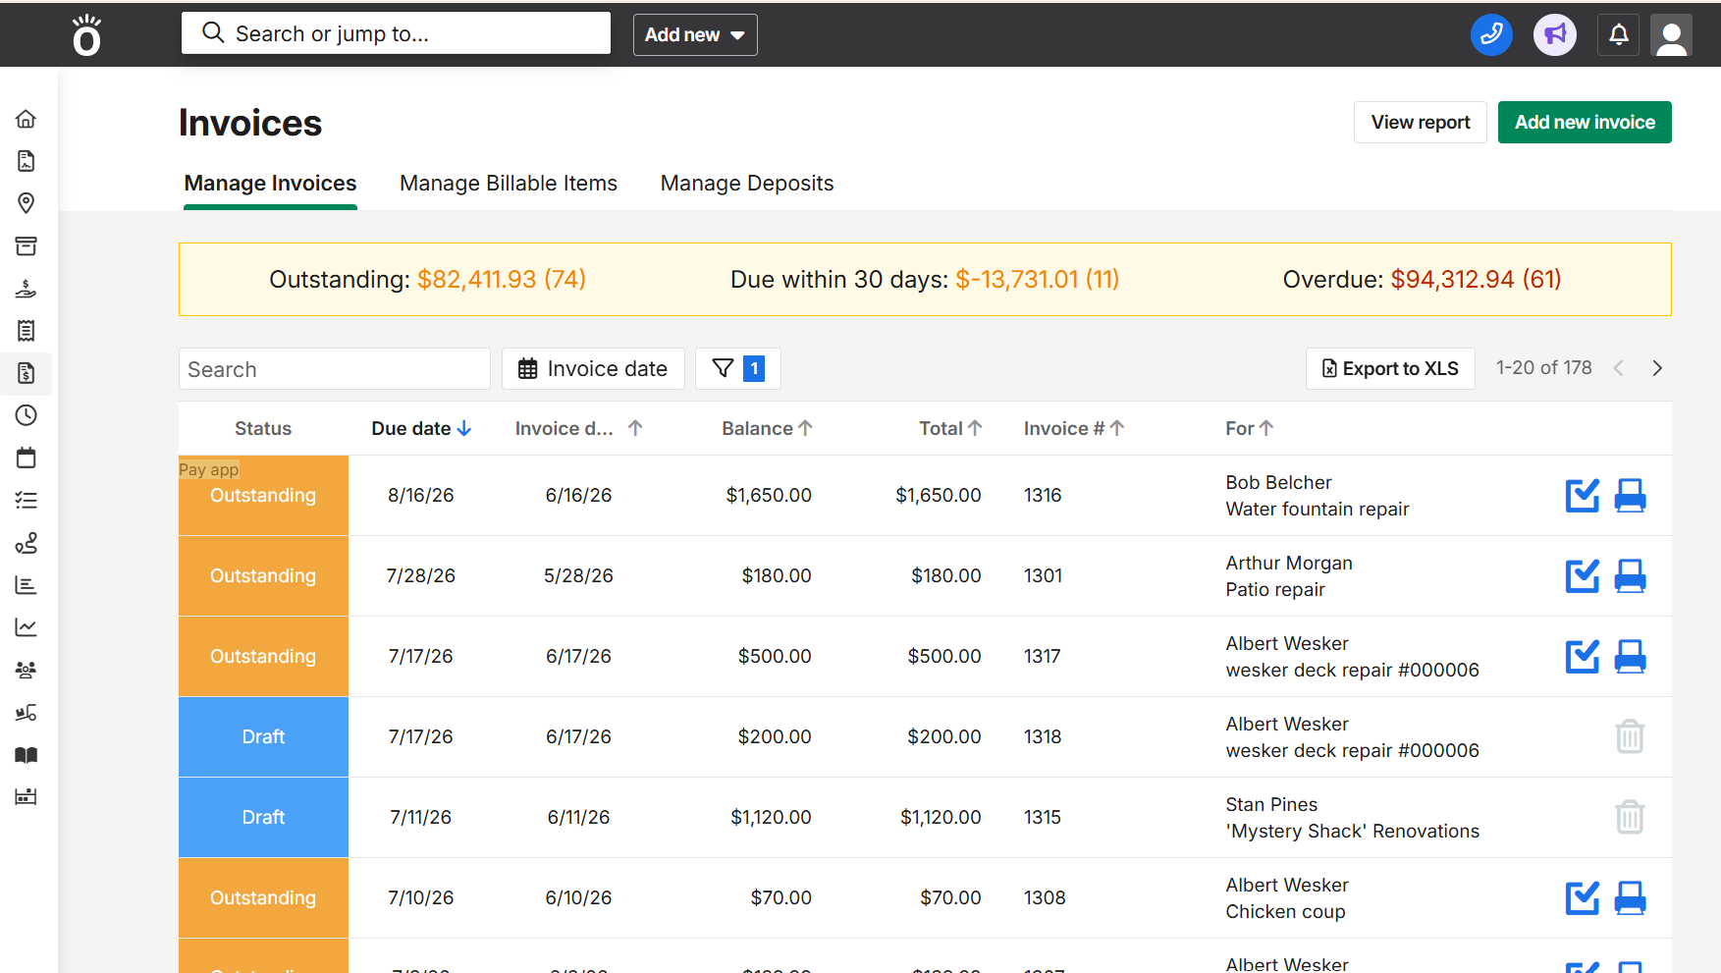
Task: Sort by Due date column
Action: pos(421,429)
